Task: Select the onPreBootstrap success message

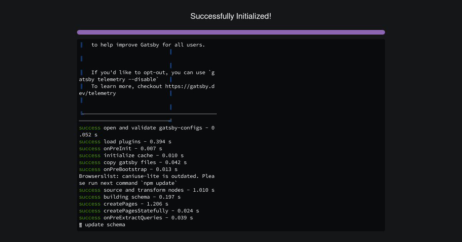Action: tap(127, 169)
